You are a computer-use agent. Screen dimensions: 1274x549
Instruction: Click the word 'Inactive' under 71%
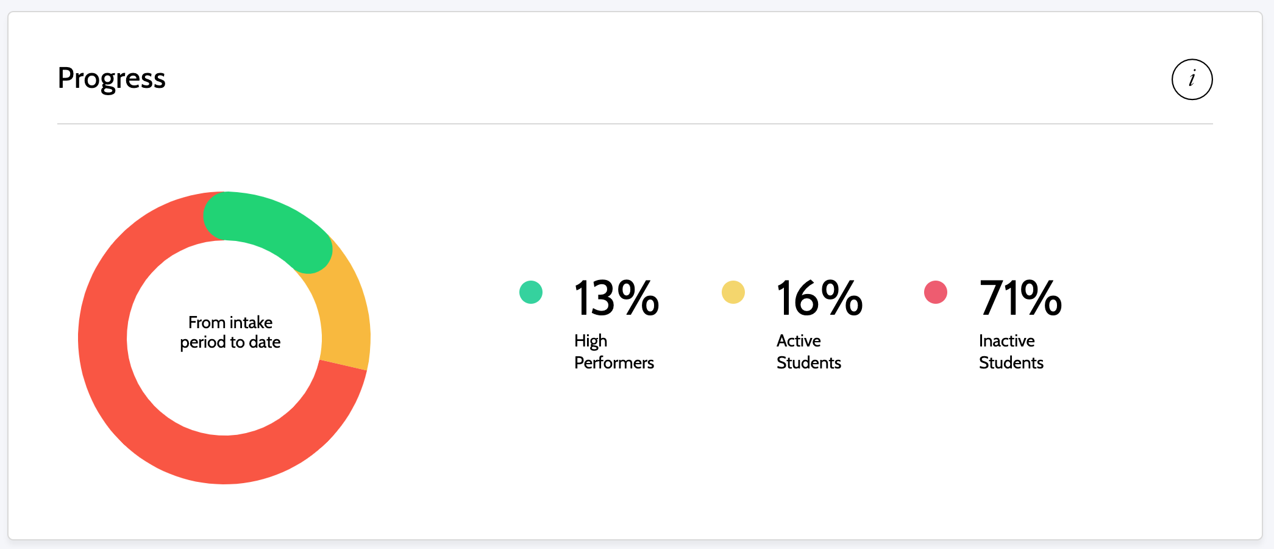tap(1007, 341)
